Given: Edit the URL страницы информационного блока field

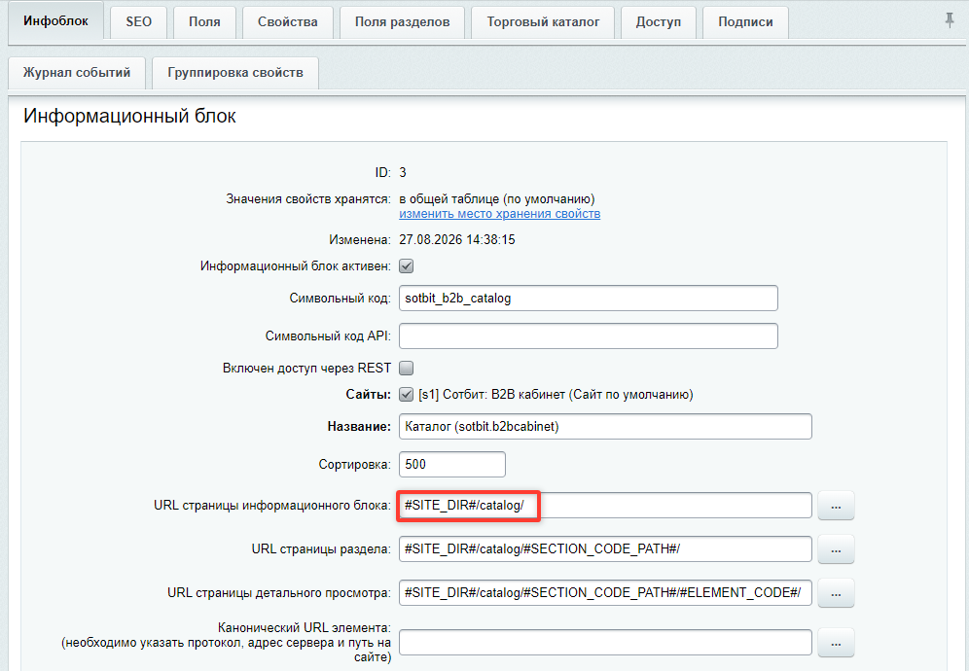Looking at the screenshot, I should click(x=605, y=506).
